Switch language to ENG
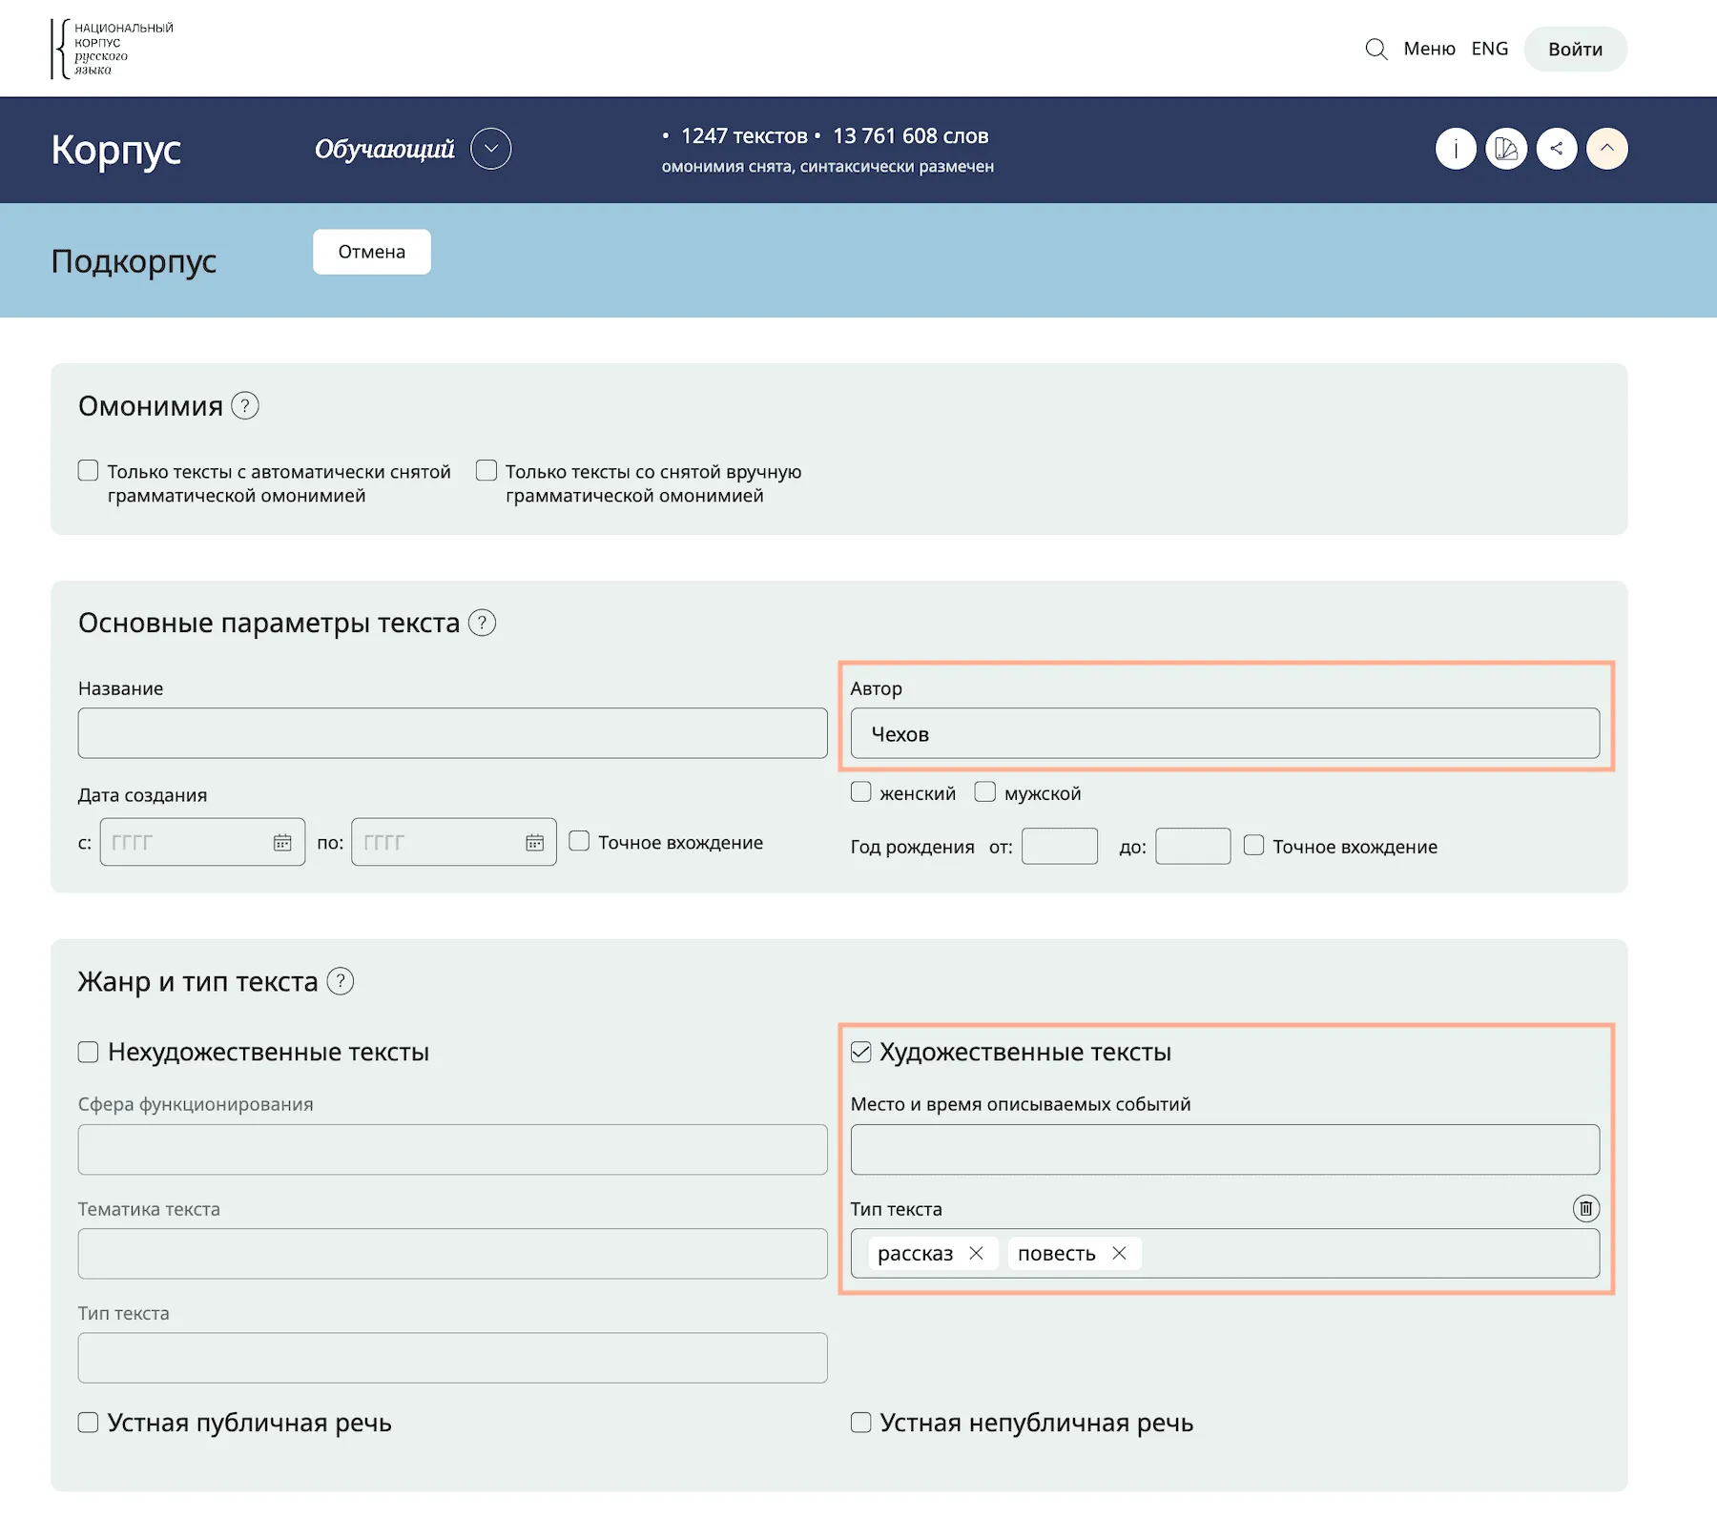This screenshot has width=1717, height=1517. 1489,49
